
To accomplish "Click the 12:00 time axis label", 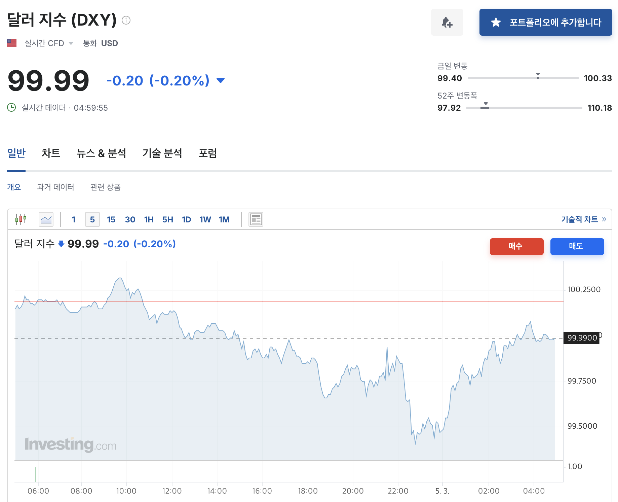I will (x=172, y=491).
